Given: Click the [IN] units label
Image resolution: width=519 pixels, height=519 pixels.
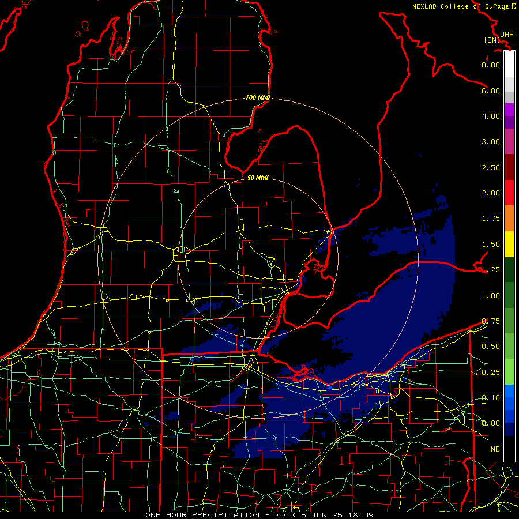Looking at the screenshot, I should coord(492,40).
